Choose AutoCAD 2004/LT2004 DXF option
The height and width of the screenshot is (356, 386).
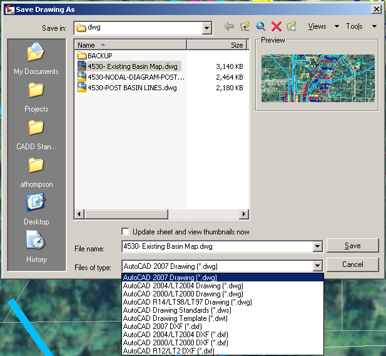click(223, 335)
